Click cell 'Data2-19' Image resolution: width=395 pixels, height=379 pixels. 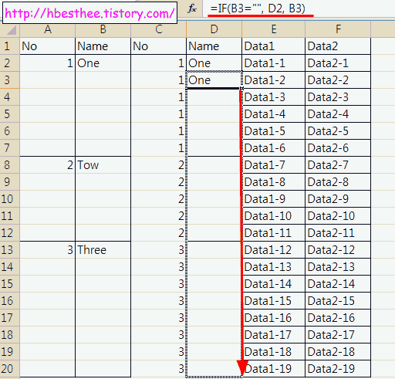338,369
